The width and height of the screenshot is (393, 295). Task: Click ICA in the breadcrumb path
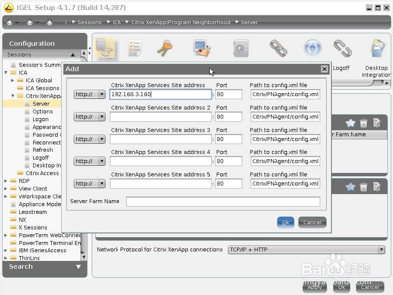point(116,22)
